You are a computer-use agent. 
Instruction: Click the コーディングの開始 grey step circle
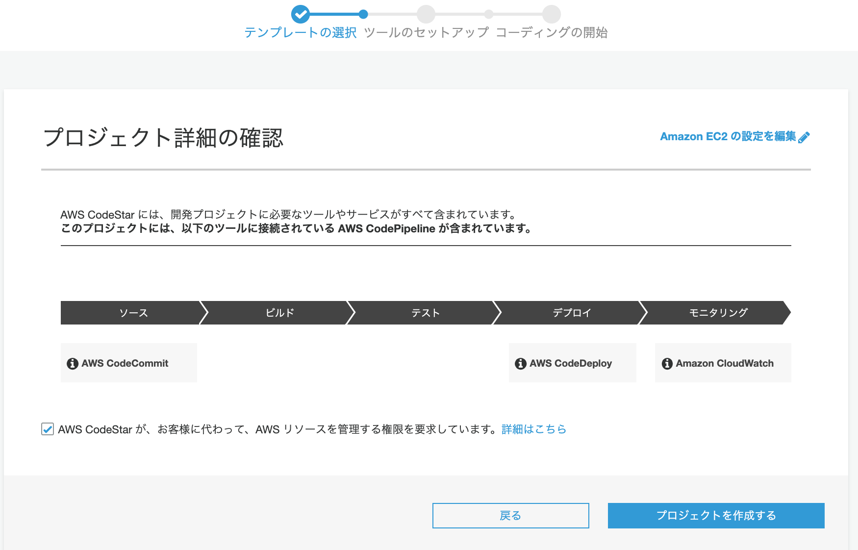coord(552,14)
